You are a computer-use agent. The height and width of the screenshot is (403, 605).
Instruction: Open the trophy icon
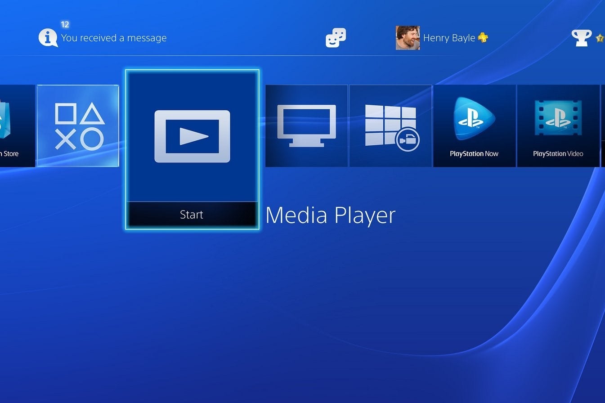[x=581, y=38]
